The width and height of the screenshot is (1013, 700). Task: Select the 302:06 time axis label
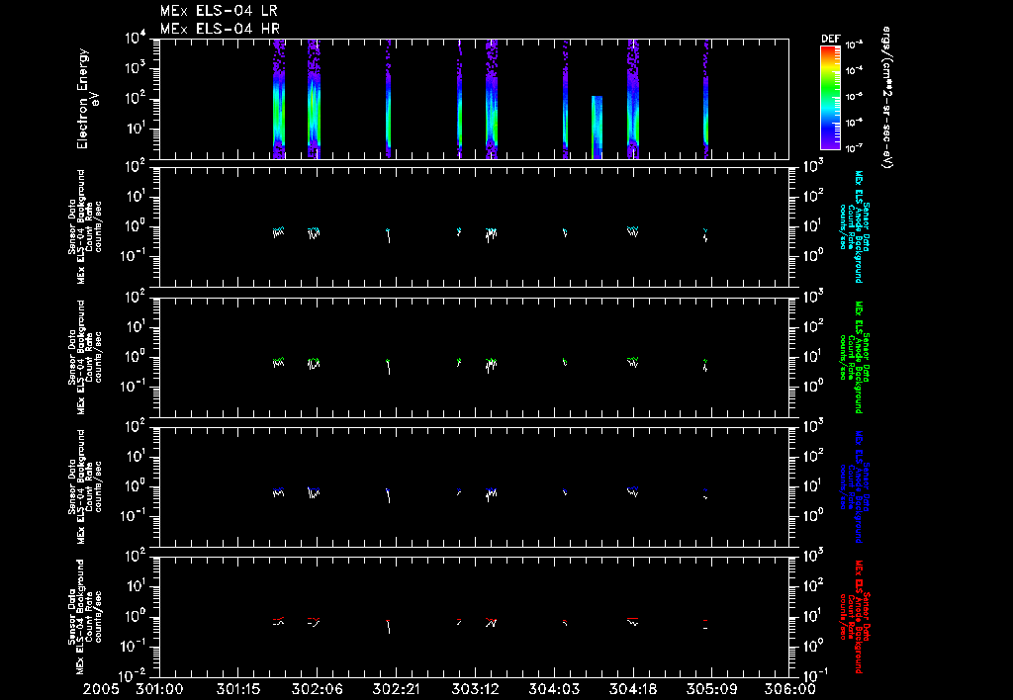tap(318, 690)
